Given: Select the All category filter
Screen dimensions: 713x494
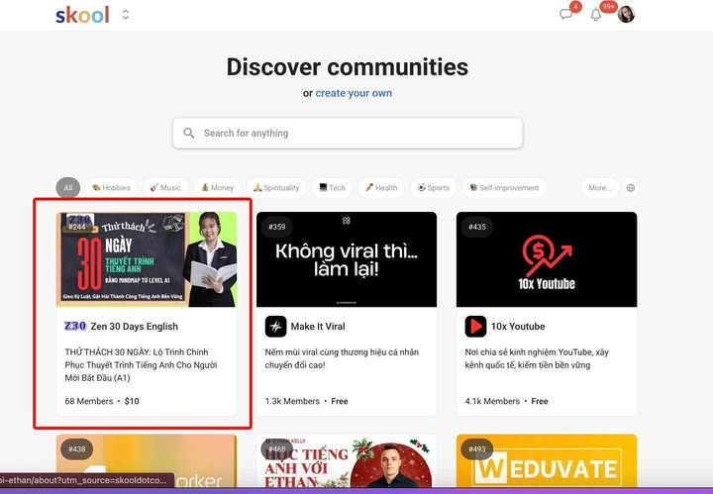Looking at the screenshot, I should [x=68, y=188].
